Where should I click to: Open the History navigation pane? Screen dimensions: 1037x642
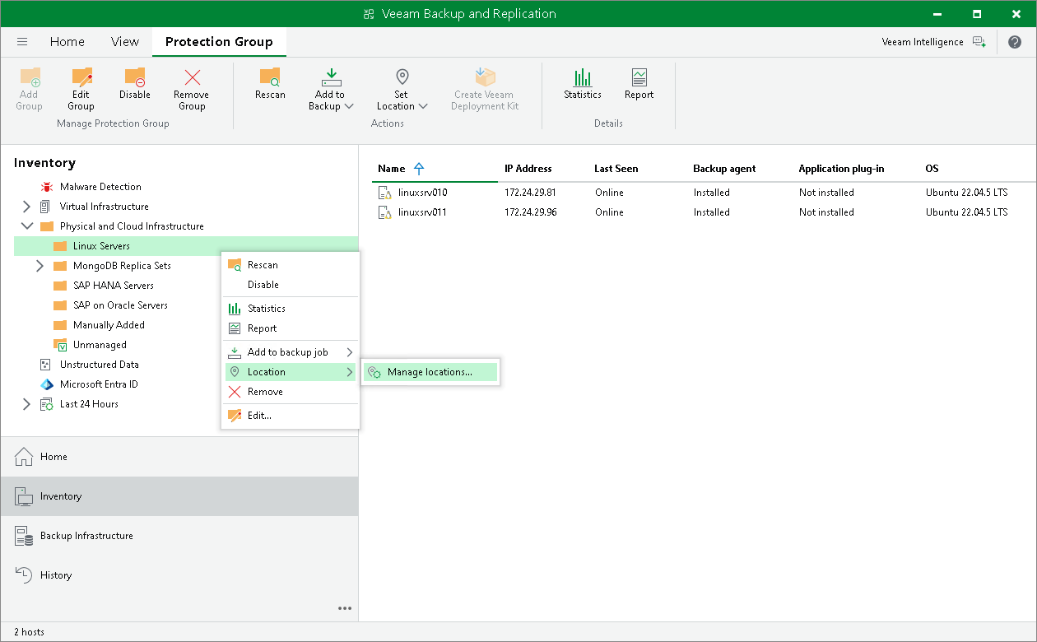179,575
